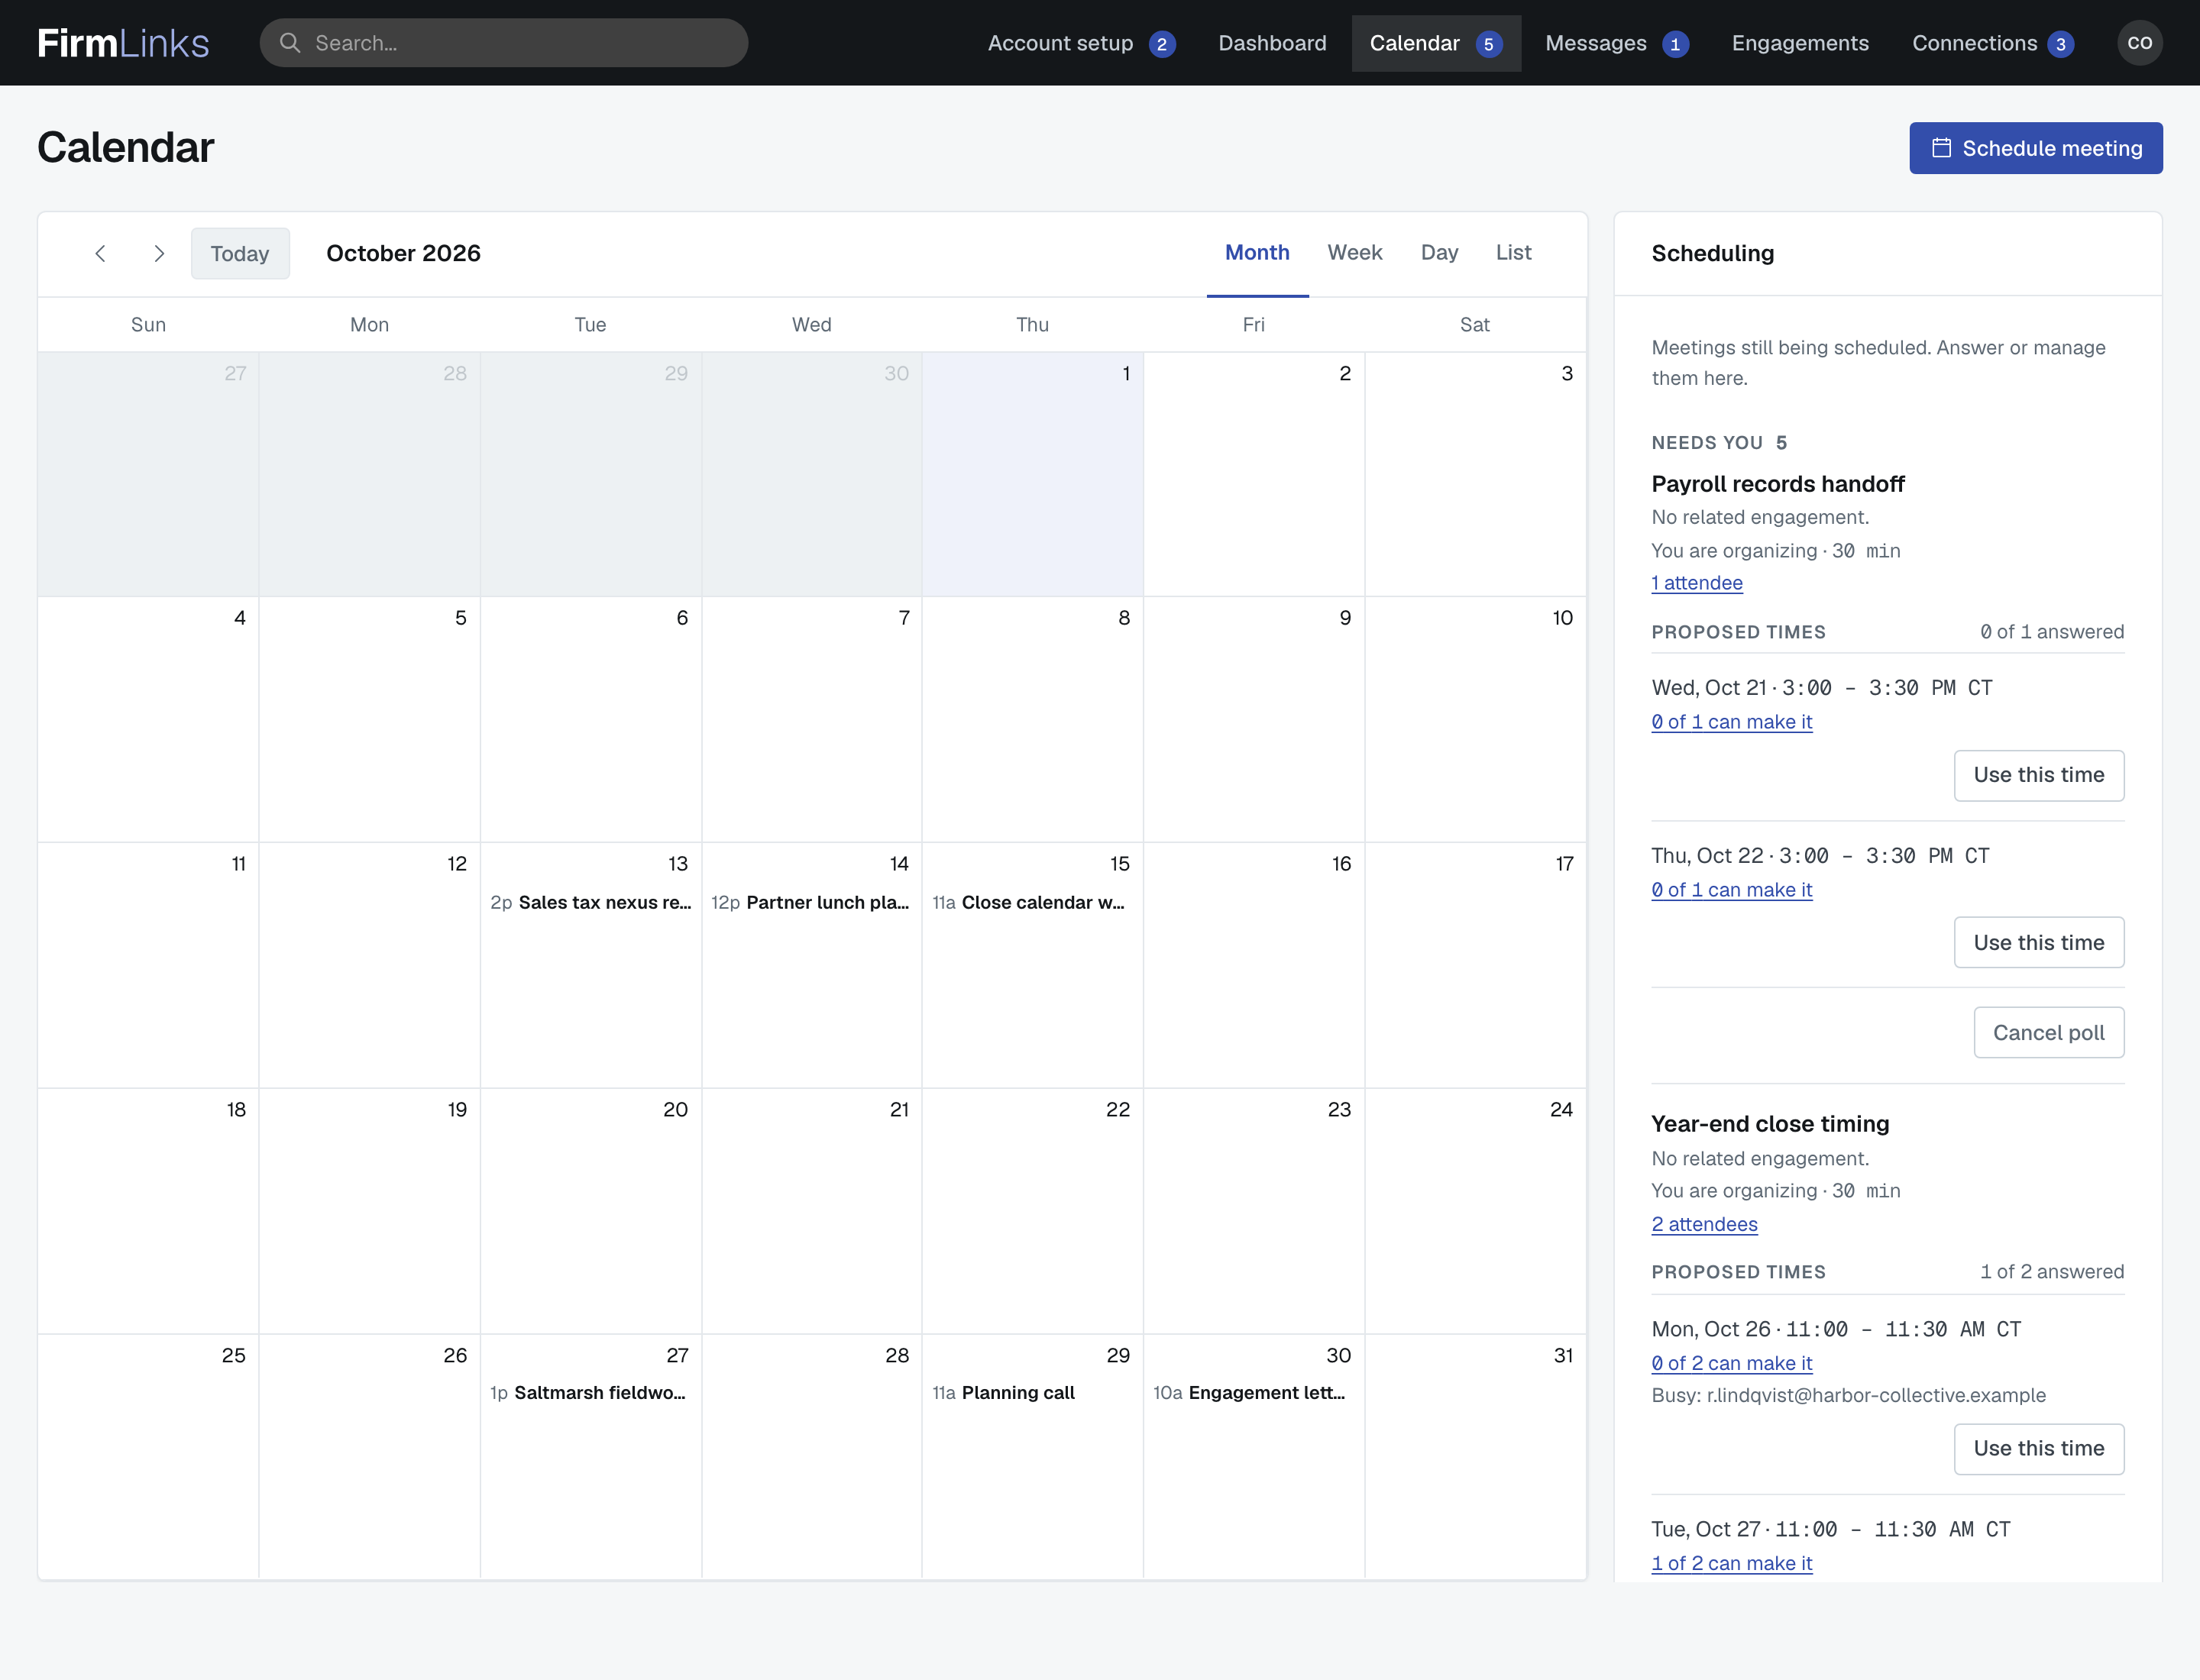Screen dimensions: 2200x1680
Task: Open '1 of 2 can make it' link
Action: 1731,1563
